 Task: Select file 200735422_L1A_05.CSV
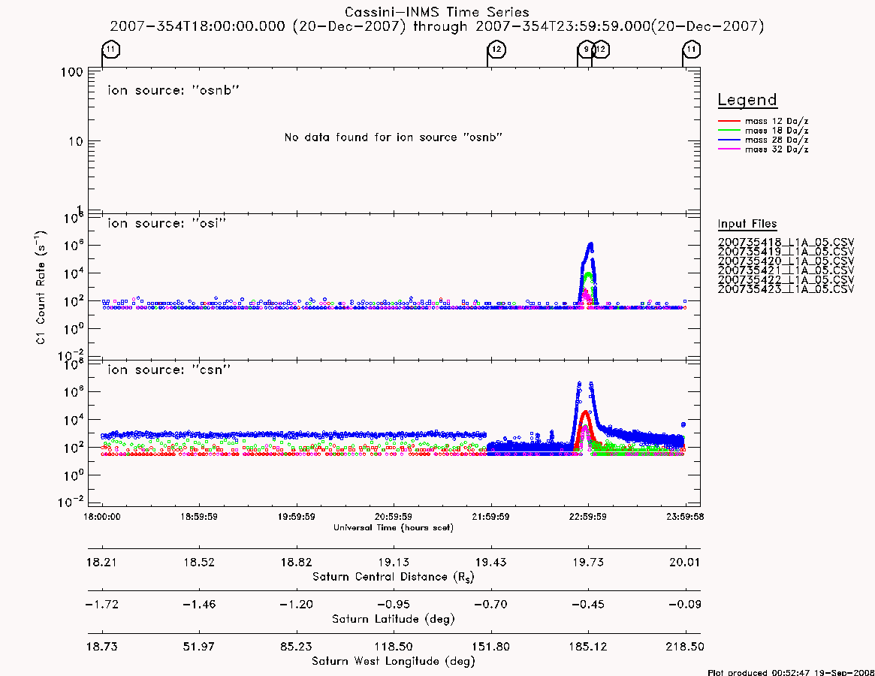coord(786,279)
